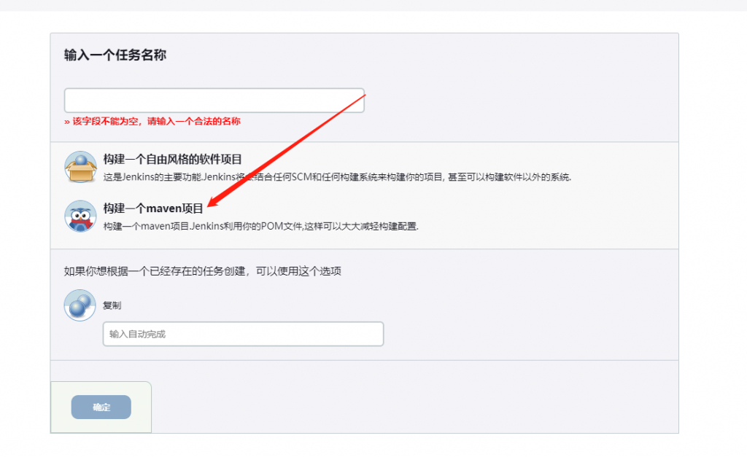Click the 输入一个任务名称 heading

tap(115, 55)
